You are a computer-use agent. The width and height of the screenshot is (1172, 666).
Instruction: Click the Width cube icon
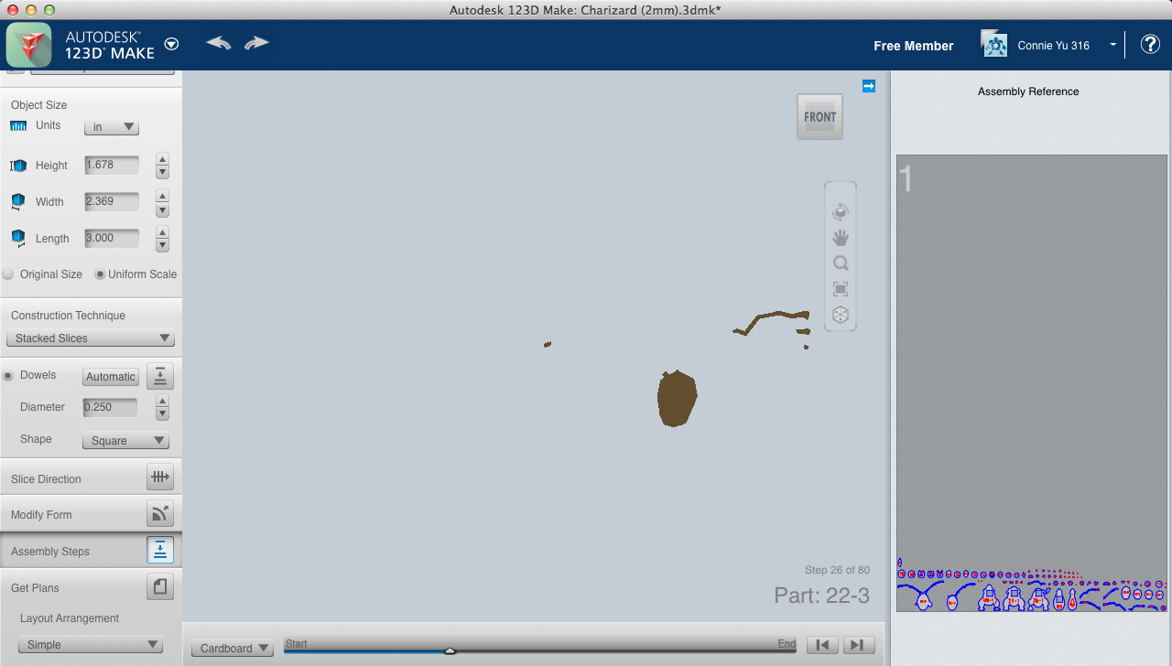click(18, 201)
